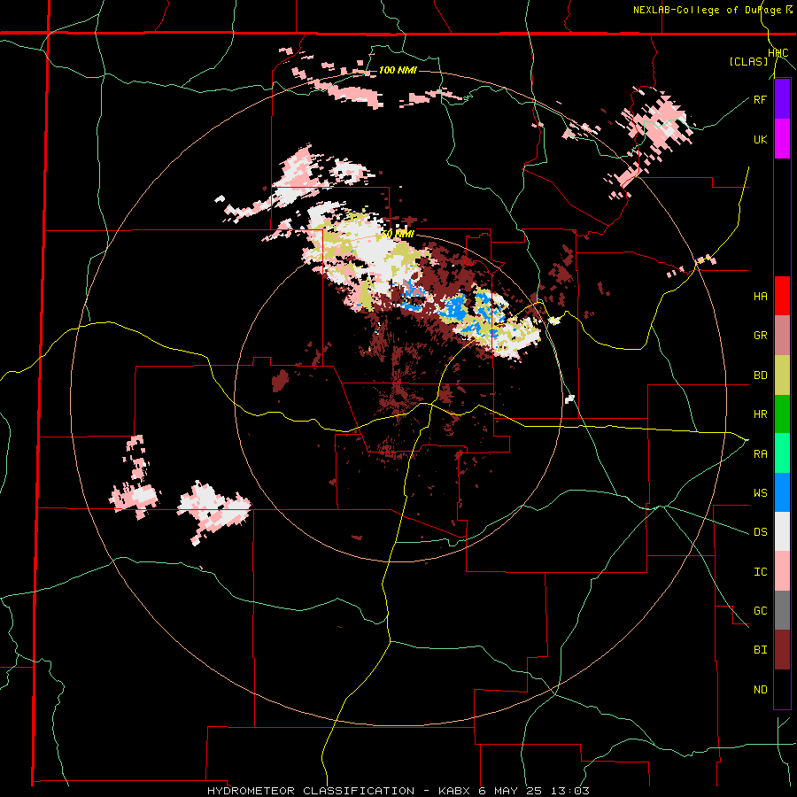The height and width of the screenshot is (797, 797).
Task: Click the "ND" legend label
Action: 760,690
